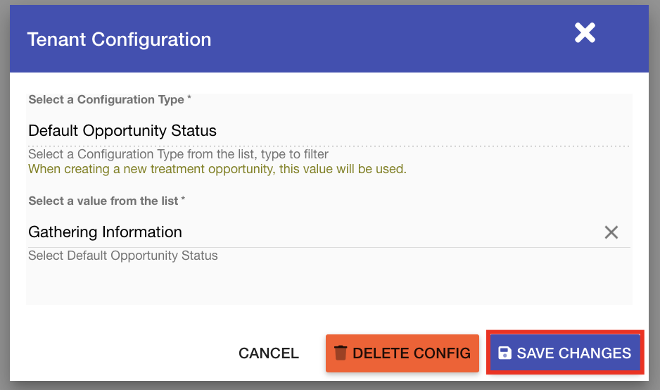
Task: Save changes to the configuration
Action: pyautogui.click(x=565, y=353)
